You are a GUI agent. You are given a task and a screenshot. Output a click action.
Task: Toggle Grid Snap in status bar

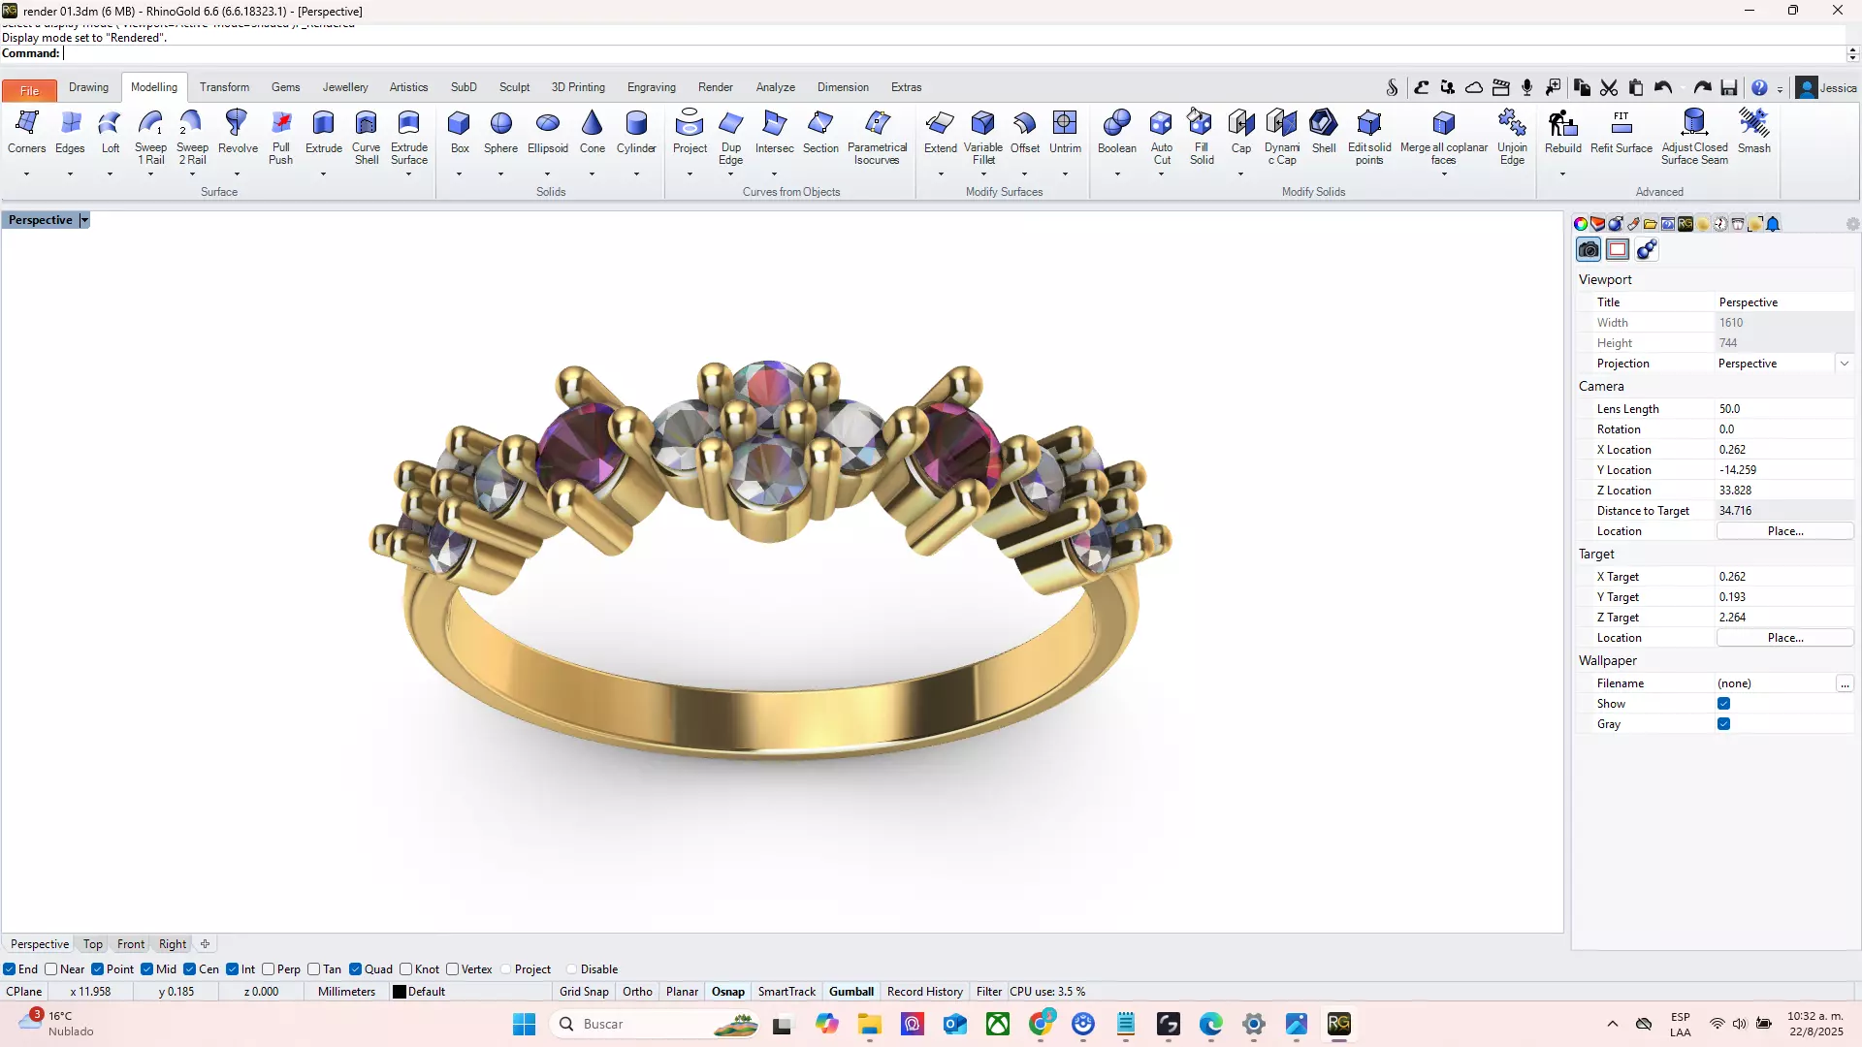click(584, 992)
